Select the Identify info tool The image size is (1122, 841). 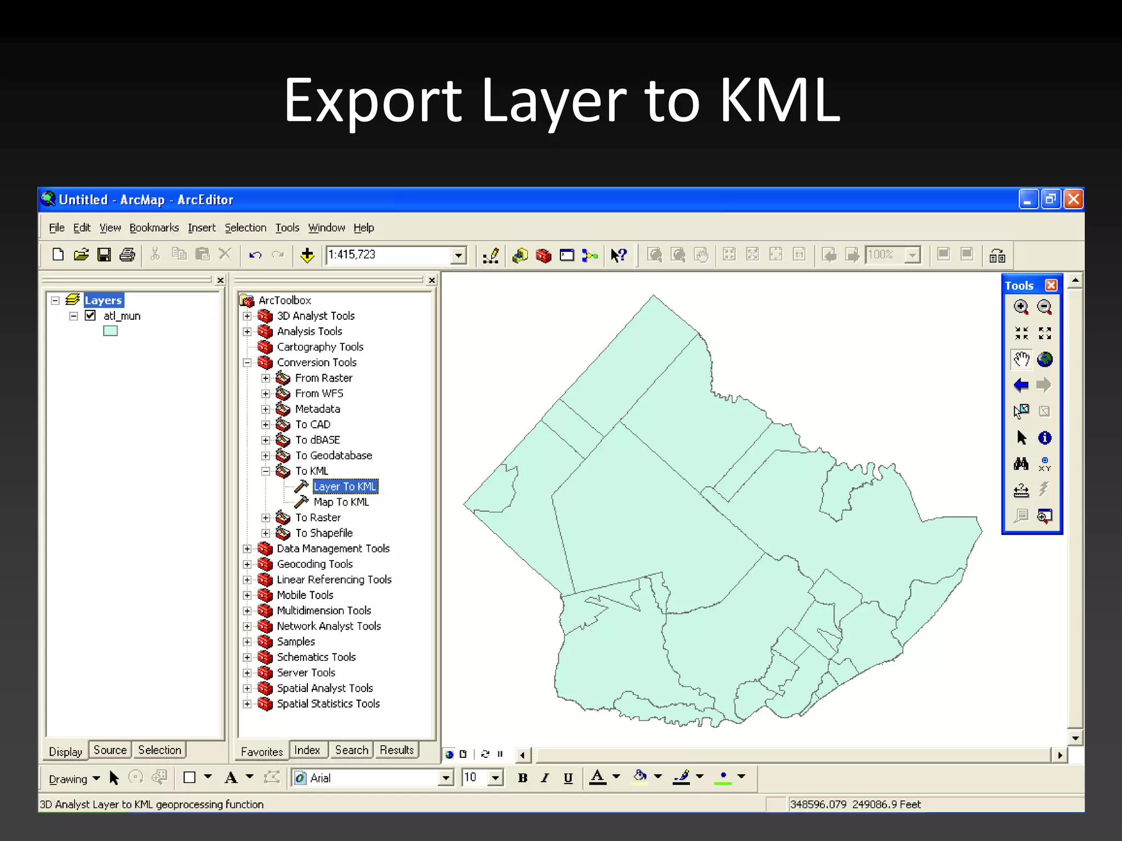click(x=1045, y=437)
